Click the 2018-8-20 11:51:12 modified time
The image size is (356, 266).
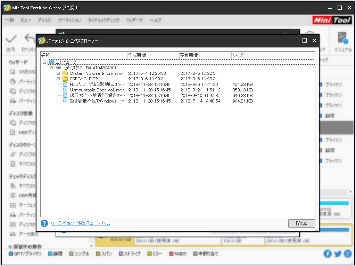[200, 90]
